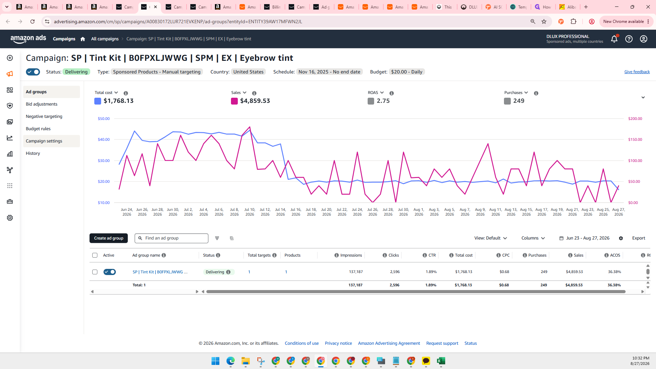
Task: Open the Give feedback link
Action: [x=637, y=72]
